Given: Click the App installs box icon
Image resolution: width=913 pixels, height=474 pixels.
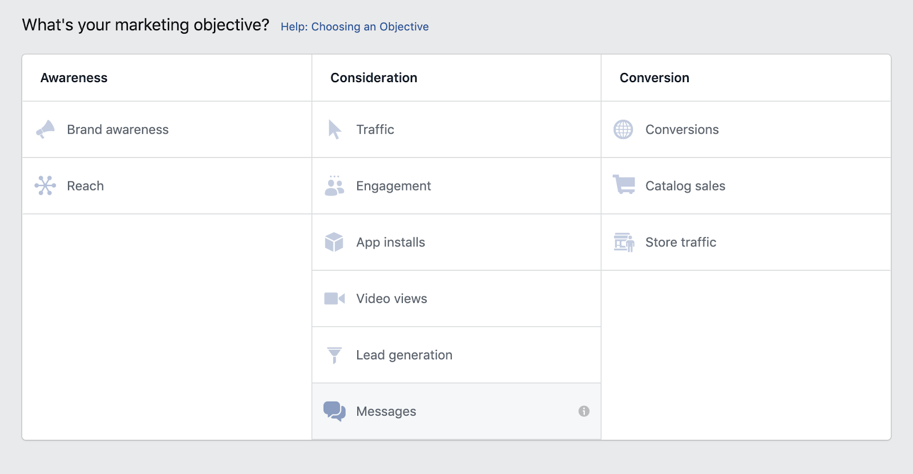Looking at the screenshot, I should pos(334,242).
